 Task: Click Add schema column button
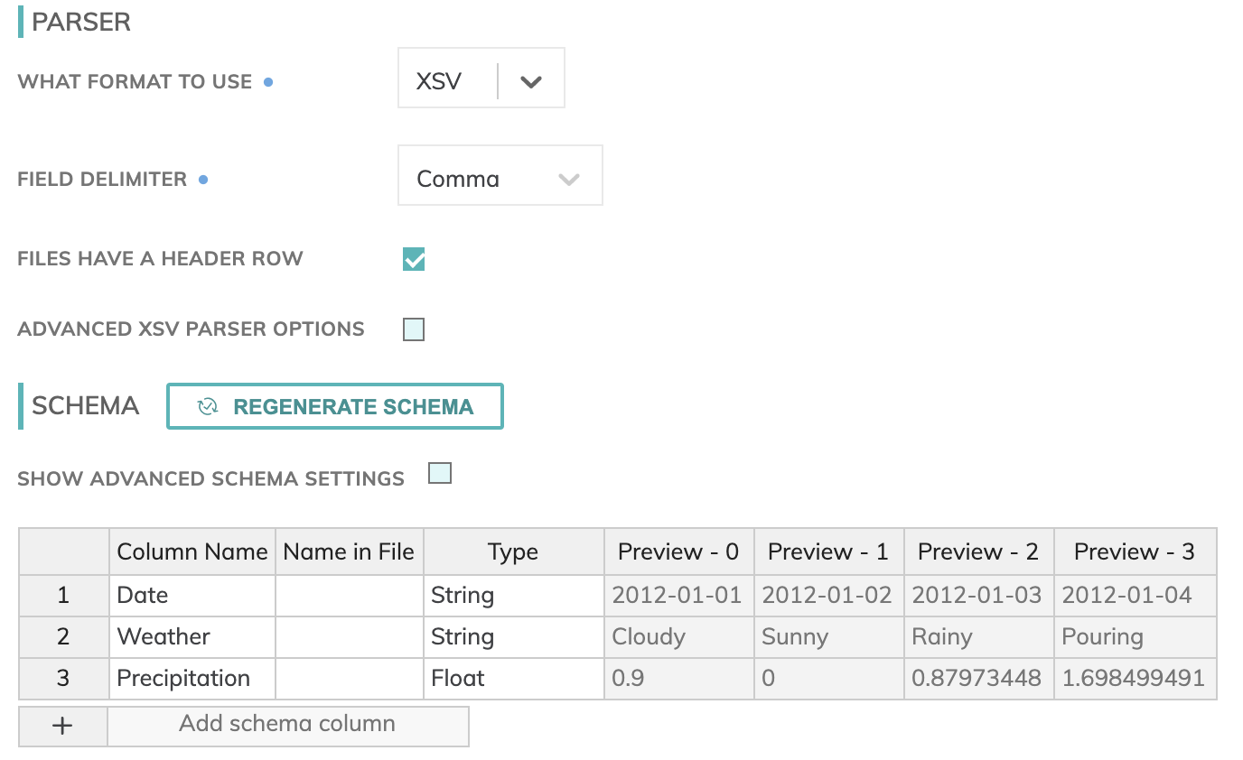[287, 724]
